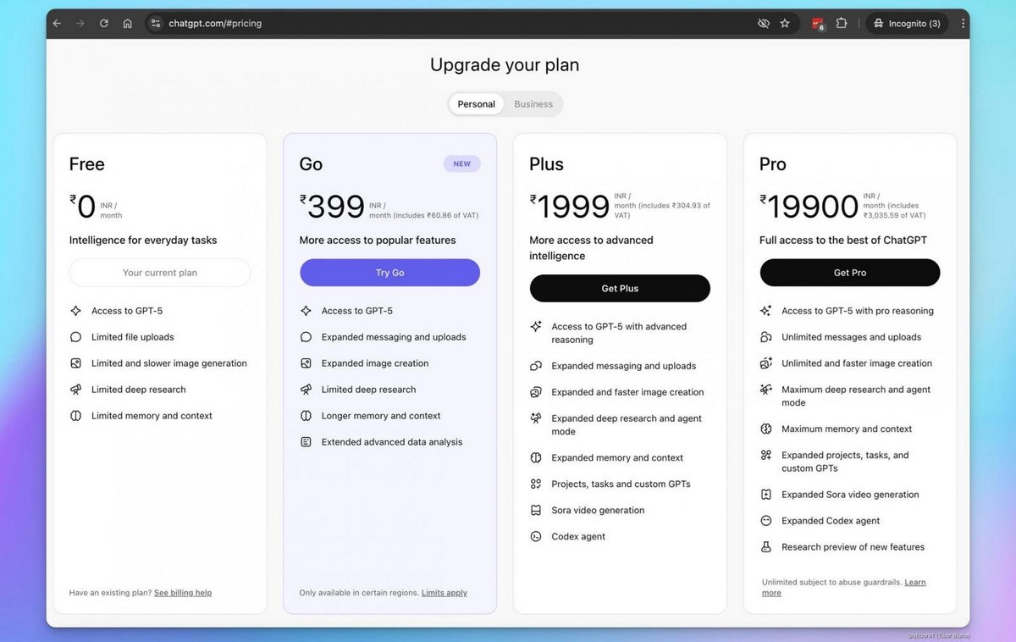This screenshot has width=1016, height=642.
Task: Click the red extension icon in toolbar
Action: 818,24
